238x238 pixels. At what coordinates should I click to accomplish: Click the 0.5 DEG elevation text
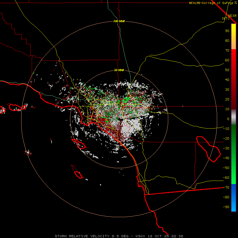[120, 236]
